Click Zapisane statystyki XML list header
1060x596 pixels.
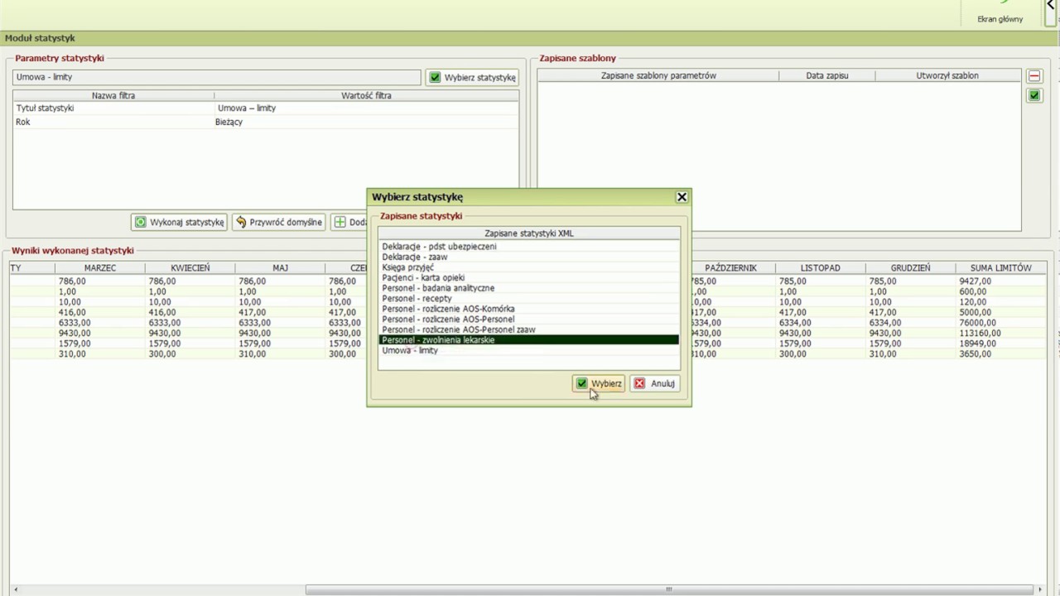529,233
